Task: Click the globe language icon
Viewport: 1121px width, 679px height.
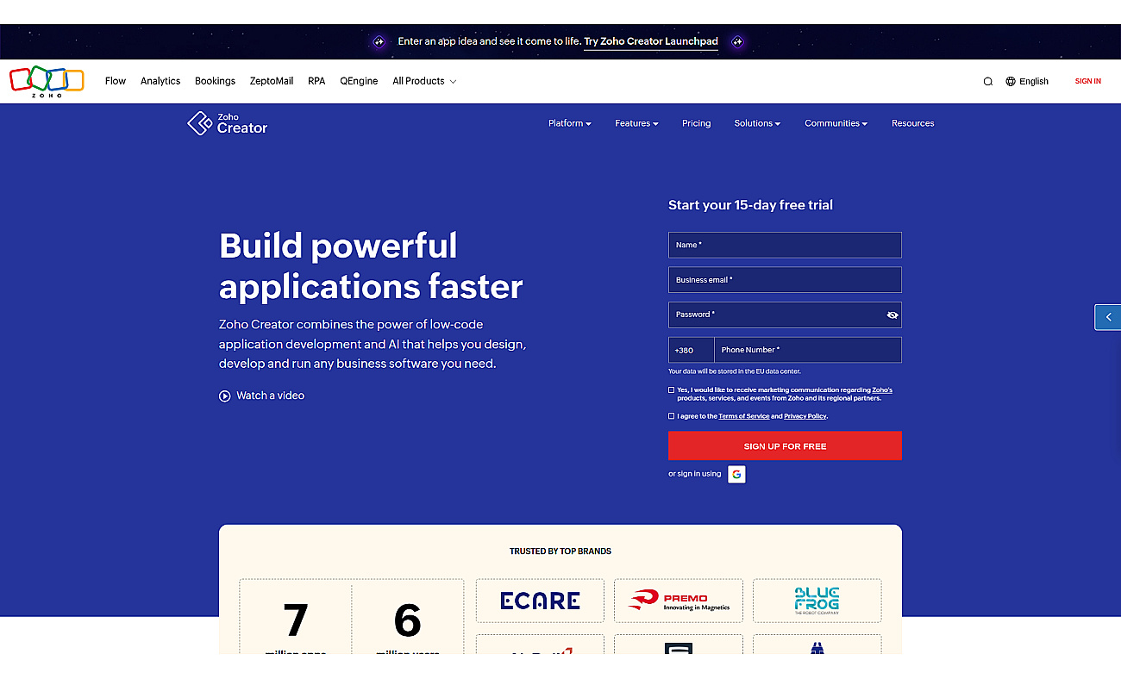Action: [1011, 82]
